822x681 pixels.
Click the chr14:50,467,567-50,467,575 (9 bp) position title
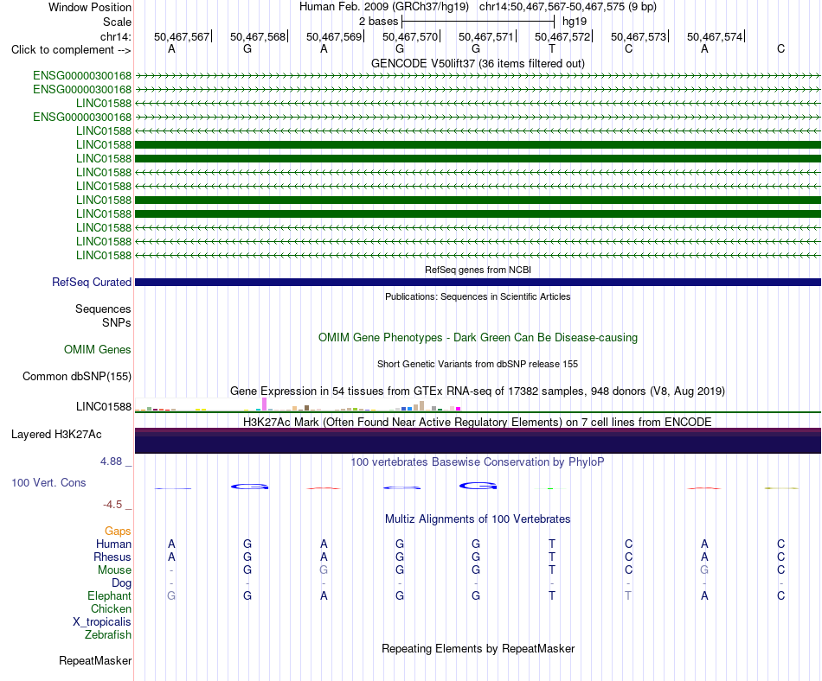[568, 7]
